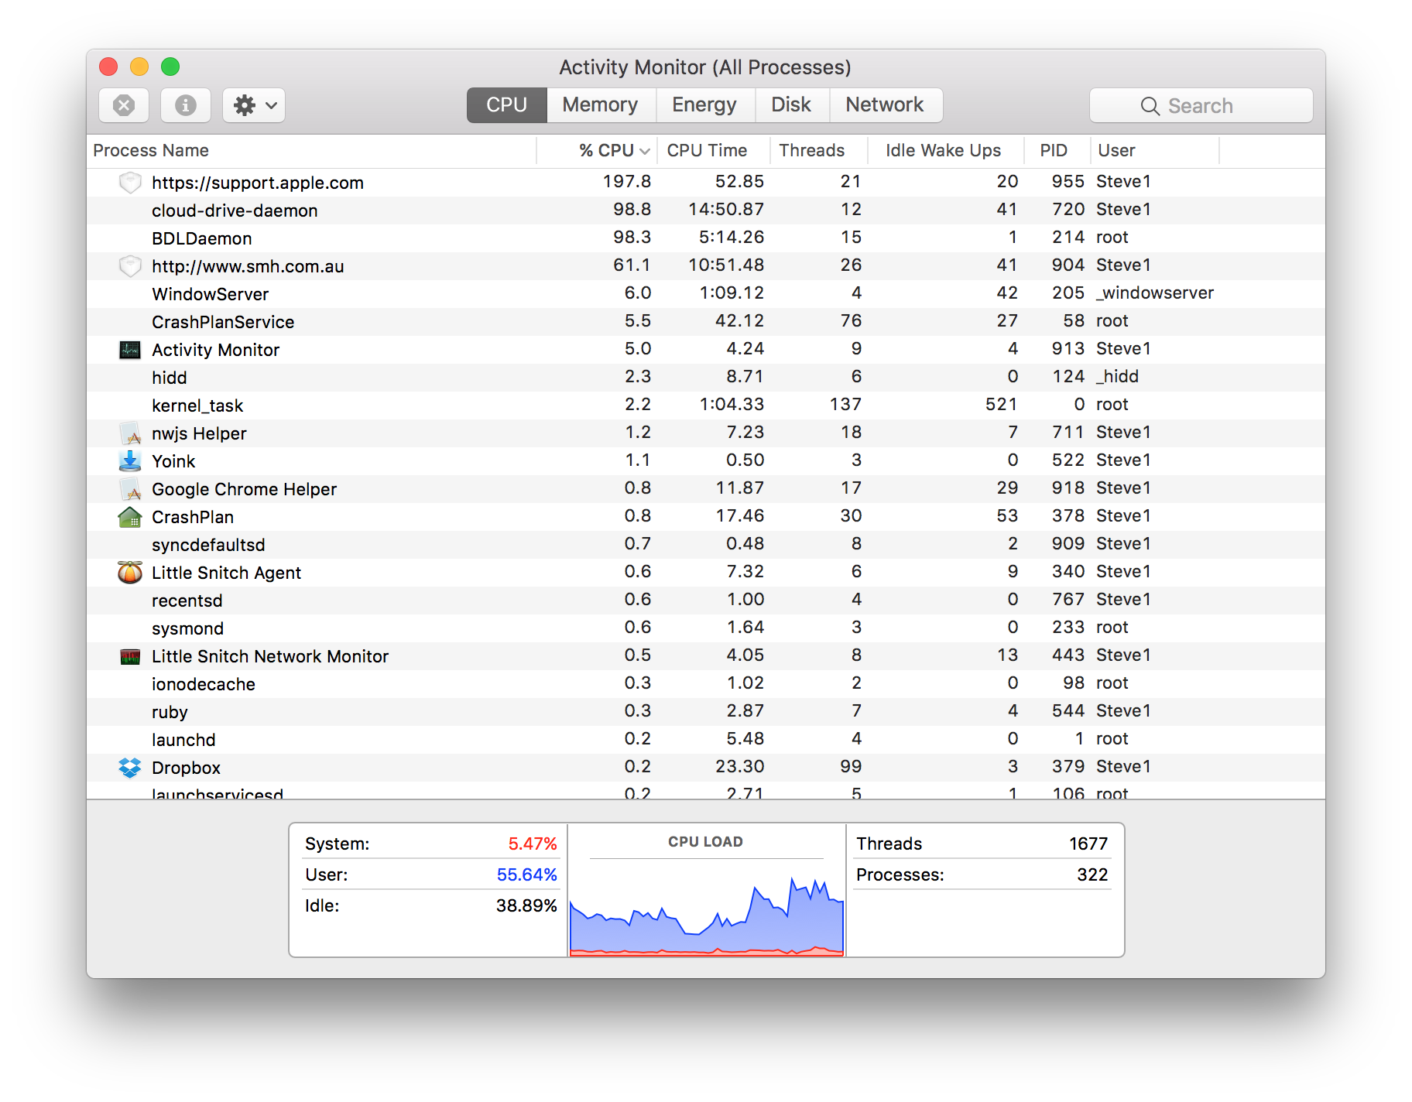Select the CrashPlanService process
The image size is (1412, 1102).
point(706,322)
